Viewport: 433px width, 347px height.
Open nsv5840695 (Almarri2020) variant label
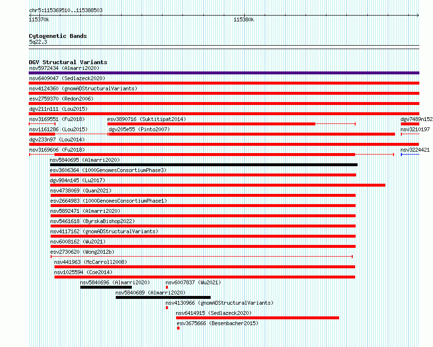85,160
